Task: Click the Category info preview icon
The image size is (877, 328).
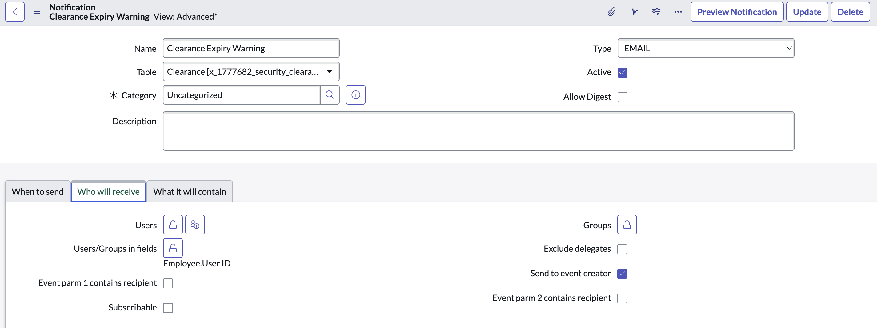Action: pyautogui.click(x=355, y=95)
